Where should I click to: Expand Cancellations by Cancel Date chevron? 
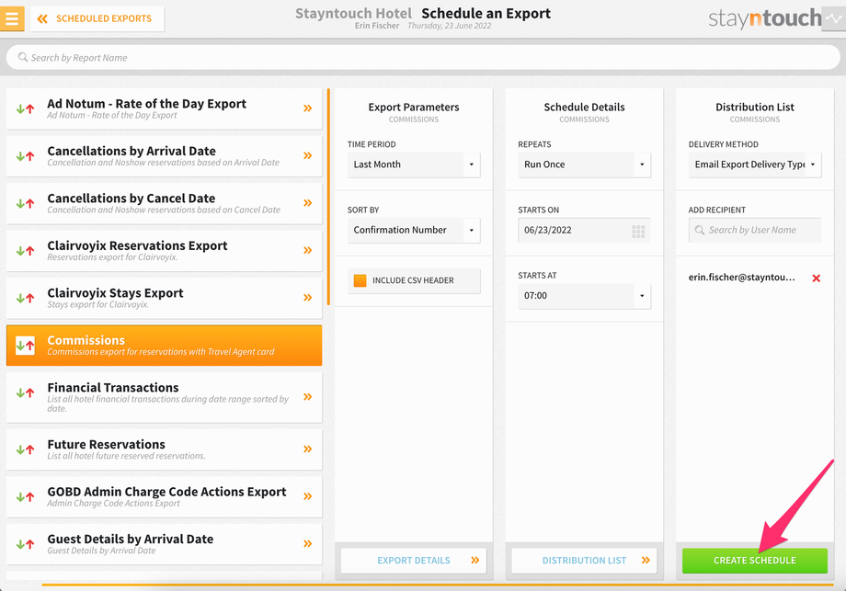point(307,203)
